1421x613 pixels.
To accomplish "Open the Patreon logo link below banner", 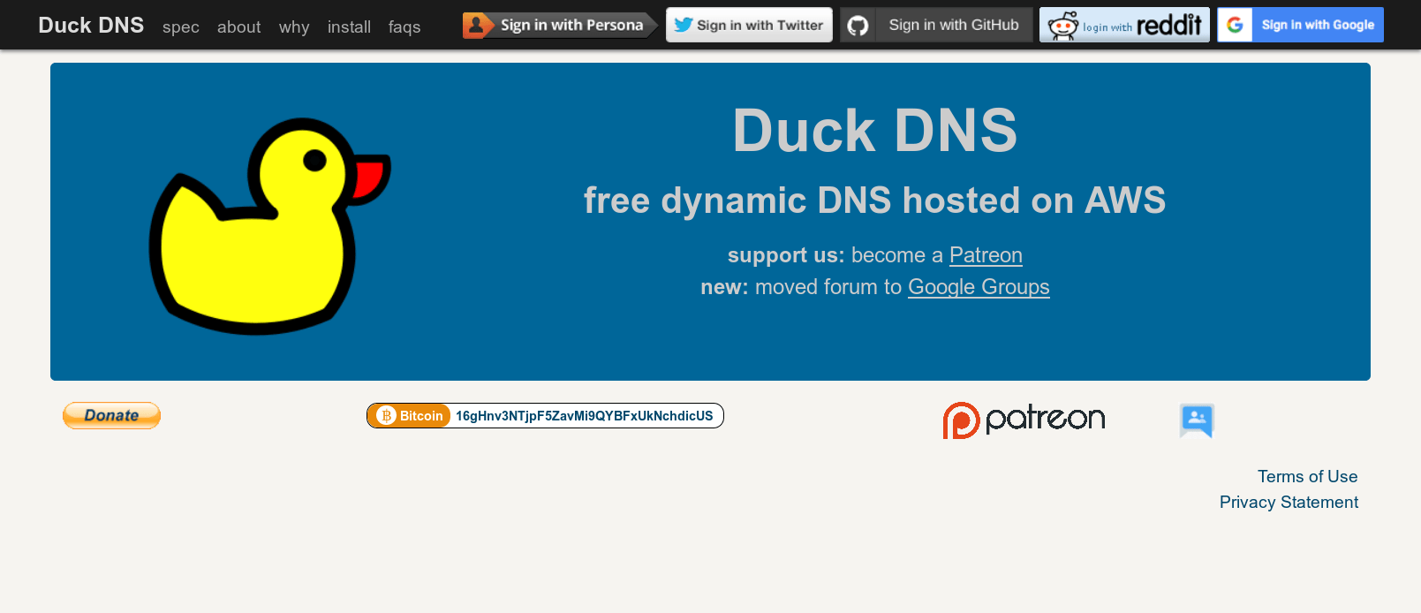I will [1024, 420].
